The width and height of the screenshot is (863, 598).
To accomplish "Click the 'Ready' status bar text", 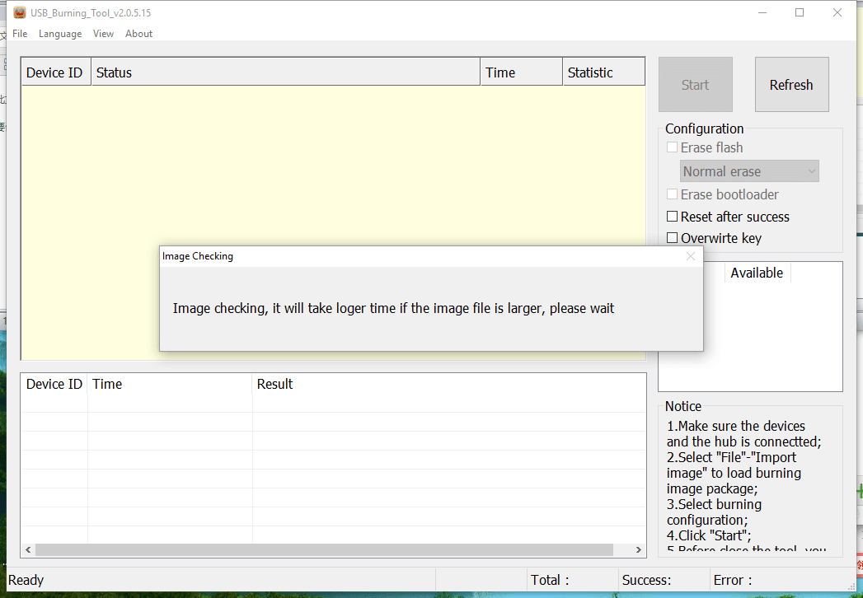I will [26, 580].
